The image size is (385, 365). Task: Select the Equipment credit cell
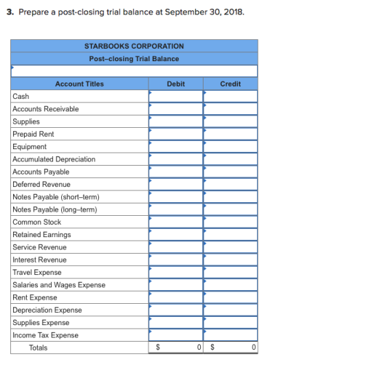(230, 146)
